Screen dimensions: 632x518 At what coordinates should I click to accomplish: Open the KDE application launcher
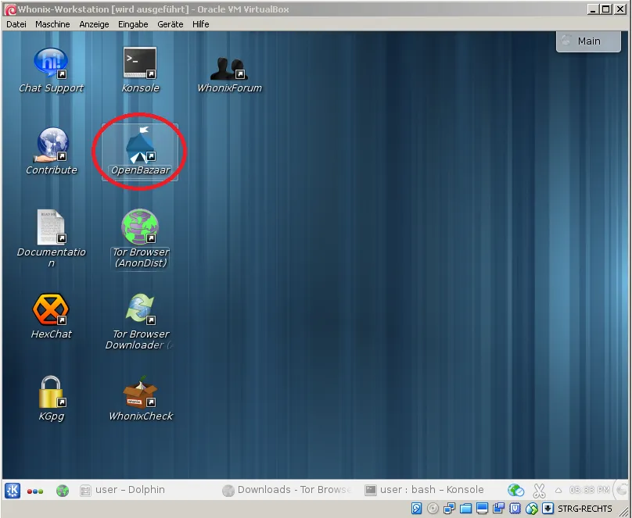coord(13,490)
